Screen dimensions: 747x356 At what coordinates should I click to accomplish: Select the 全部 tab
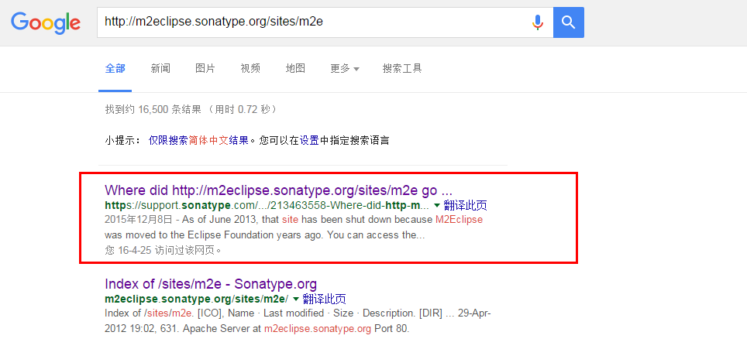point(115,69)
